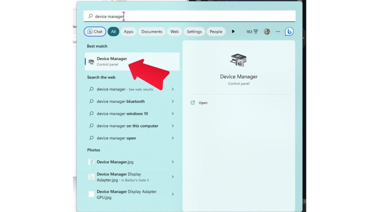
Task: Search web for 'device manager bluetooth'
Action: [x=132, y=102]
